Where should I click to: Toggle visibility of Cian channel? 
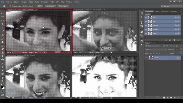coord(146,21)
